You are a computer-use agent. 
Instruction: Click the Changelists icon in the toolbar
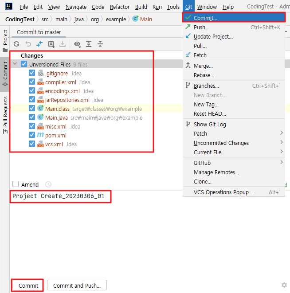(51, 44)
